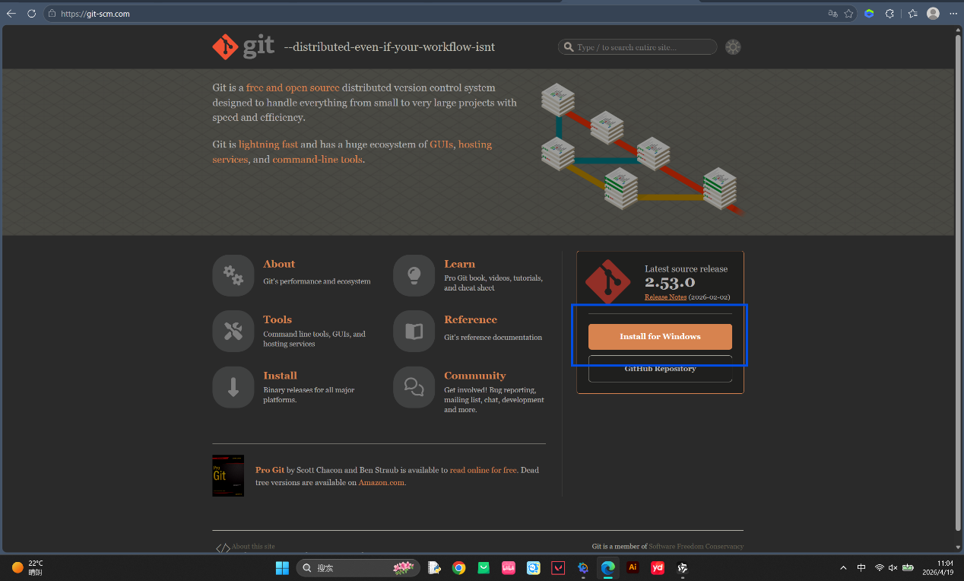This screenshot has height=581, width=964.
Task: Open Microsoft Edge from the taskbar
Action: 607,567
